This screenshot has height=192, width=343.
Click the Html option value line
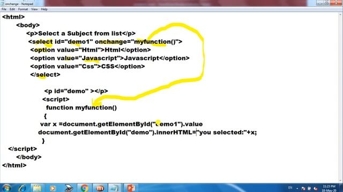(x=91, y=50)
